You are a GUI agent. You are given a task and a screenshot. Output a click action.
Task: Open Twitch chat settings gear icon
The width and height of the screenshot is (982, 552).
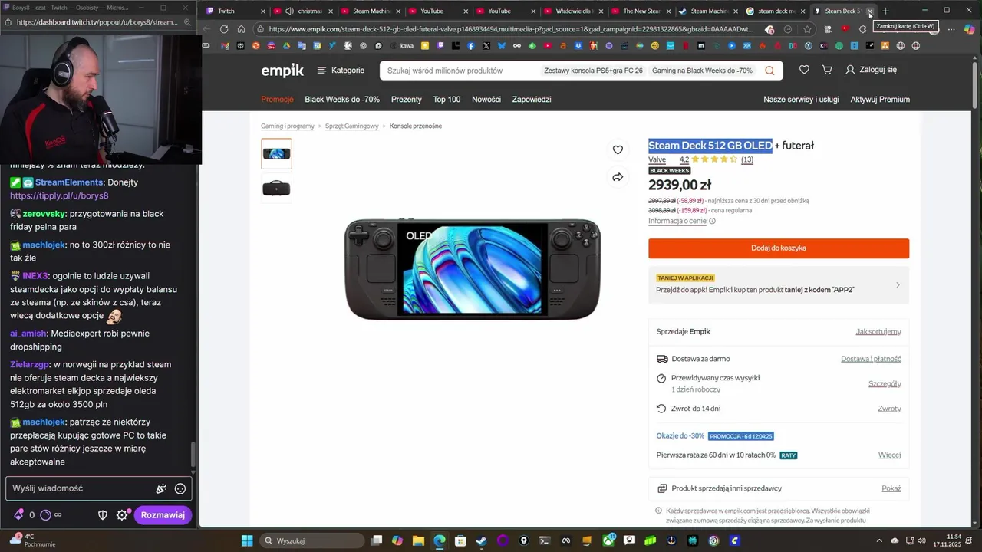(122, 515)
